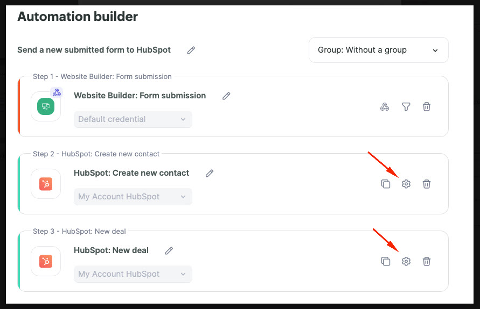
Task: Click the green Website Builder app icon
Action: pos(46,106)
